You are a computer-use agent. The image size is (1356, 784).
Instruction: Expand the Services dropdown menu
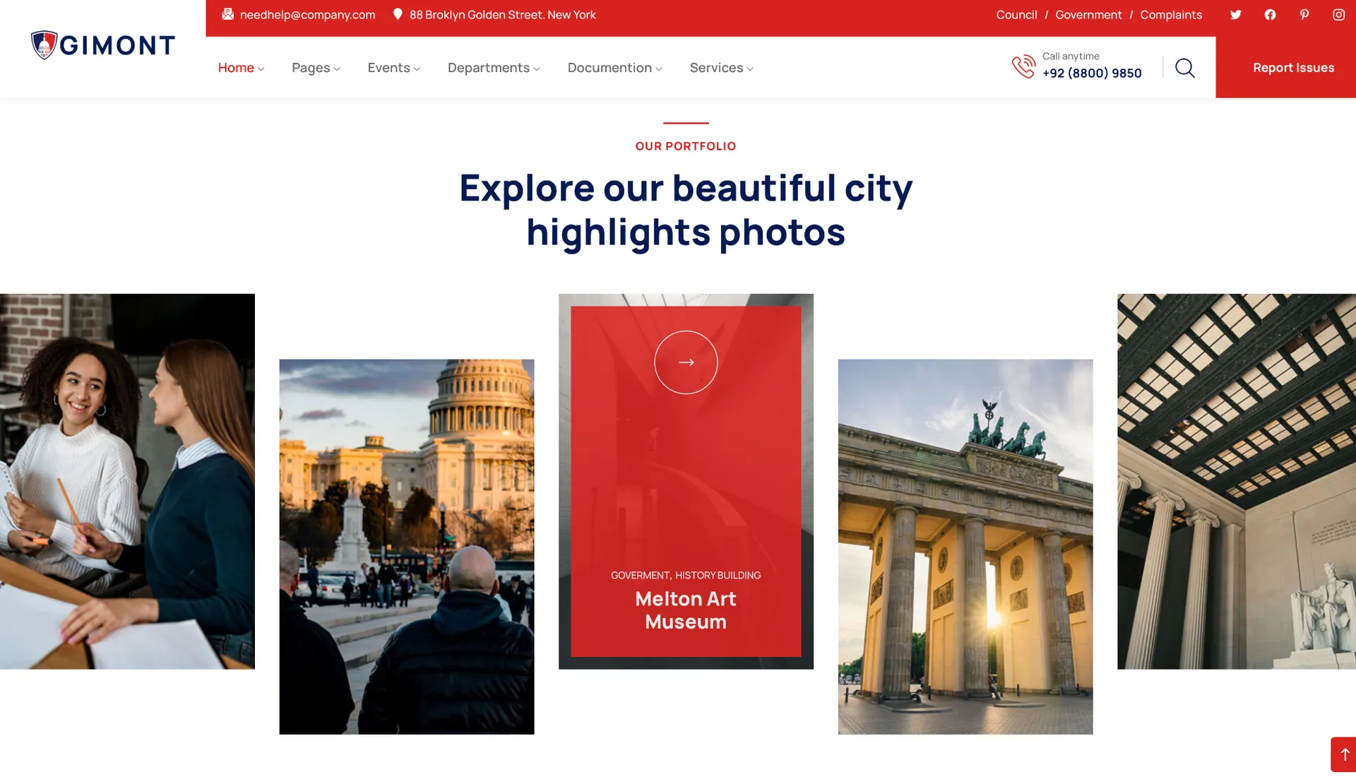click(x=721, y=68)
